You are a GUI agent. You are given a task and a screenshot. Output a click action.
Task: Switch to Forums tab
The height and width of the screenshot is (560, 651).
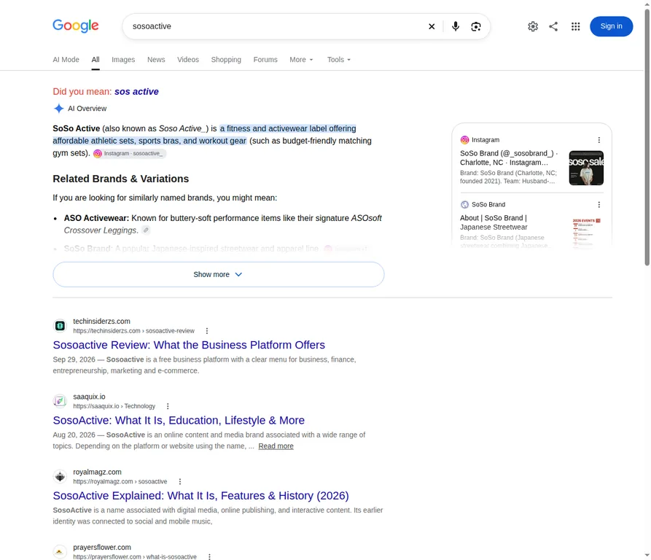pos(265,60)
